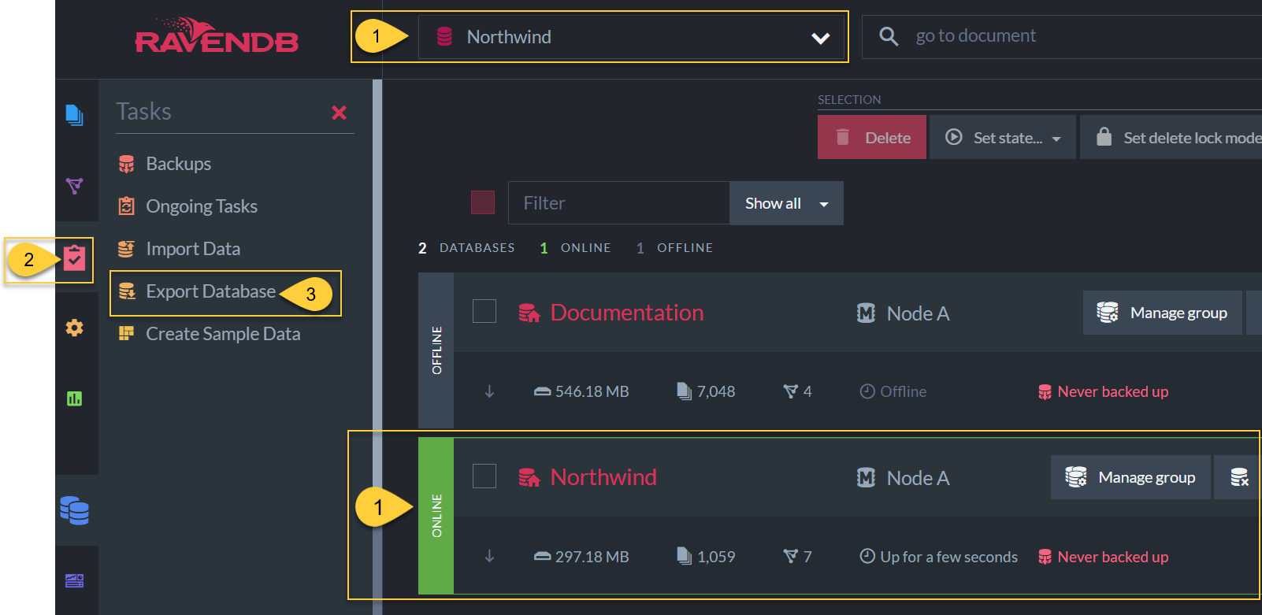Click Documentation index count 4

(x=797, y=391)
